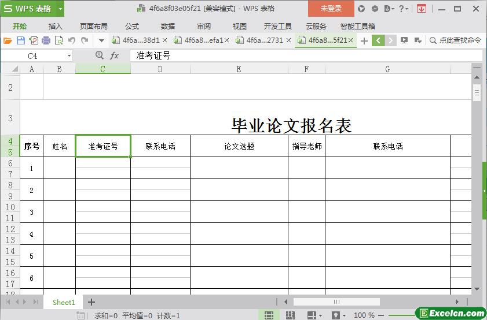Undo the last action
487x320 pixels.
(72, 40)
